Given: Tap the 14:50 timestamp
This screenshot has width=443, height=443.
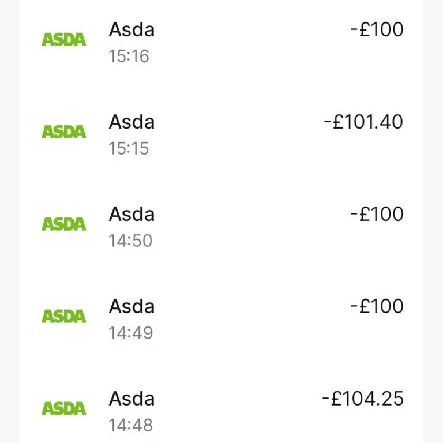Looking at the screenshot, I should 130,241.
